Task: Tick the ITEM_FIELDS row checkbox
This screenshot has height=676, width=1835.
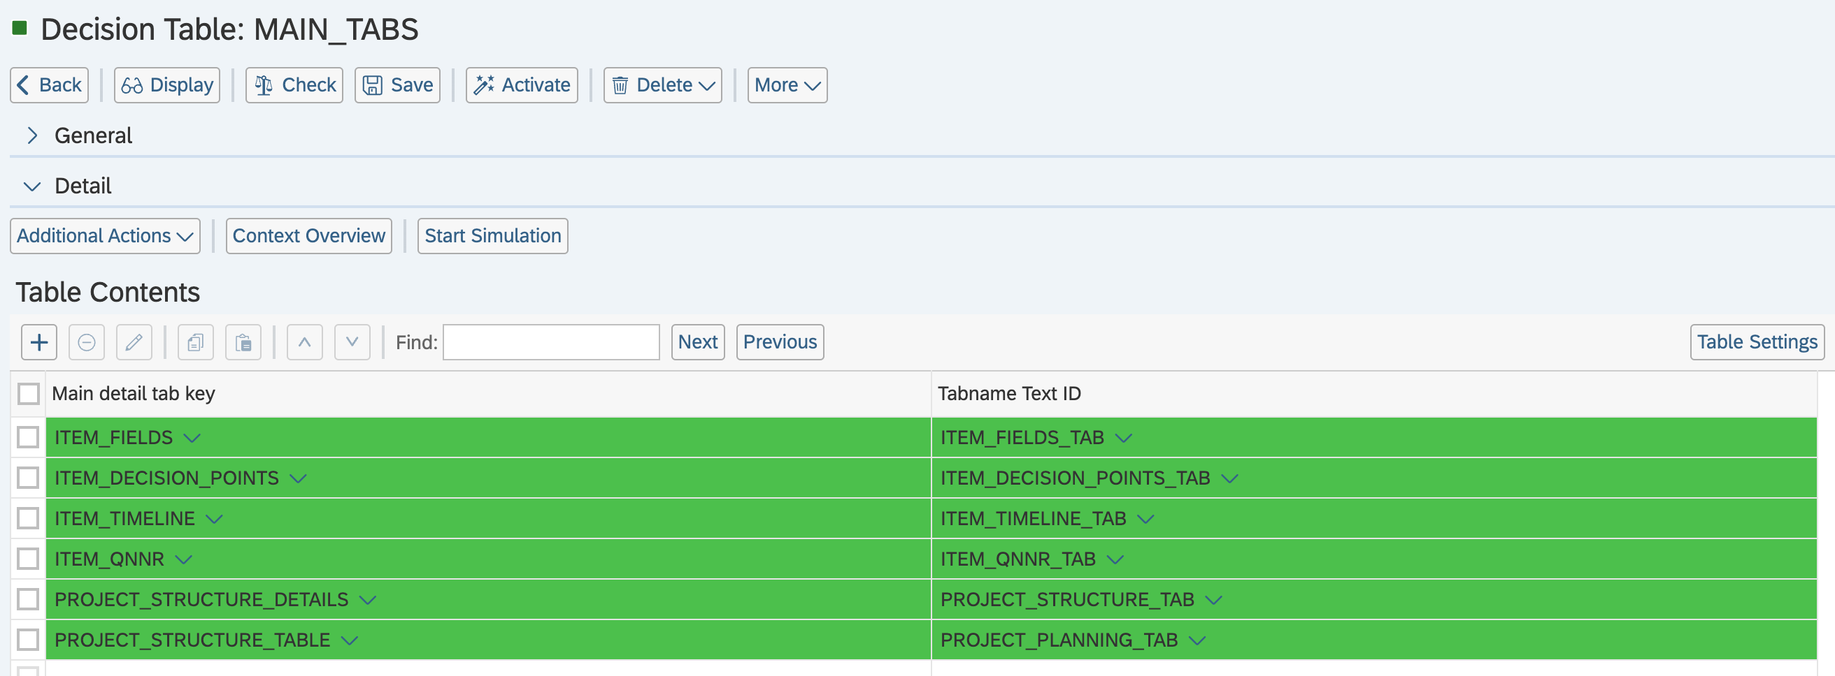Action: [29, 437]
